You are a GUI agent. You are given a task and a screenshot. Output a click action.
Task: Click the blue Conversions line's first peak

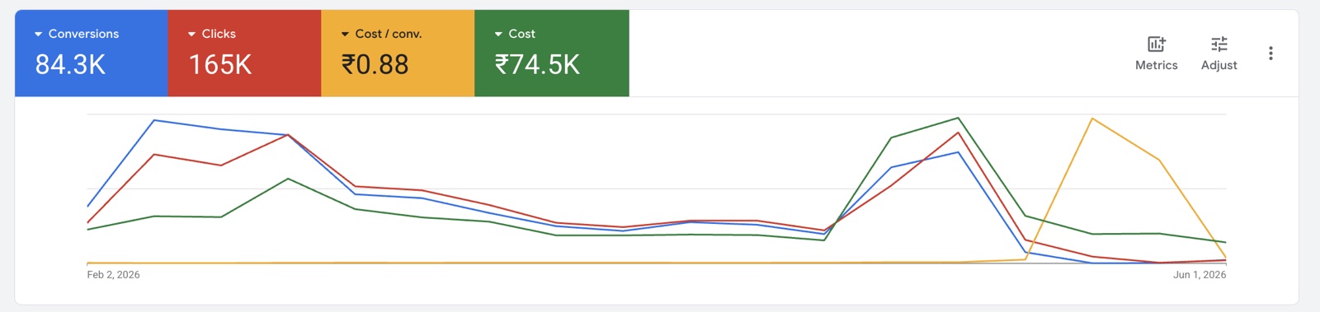[x=154, y=120]
